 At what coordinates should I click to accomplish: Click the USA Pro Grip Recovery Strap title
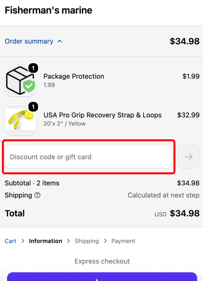tap(103, 115)
